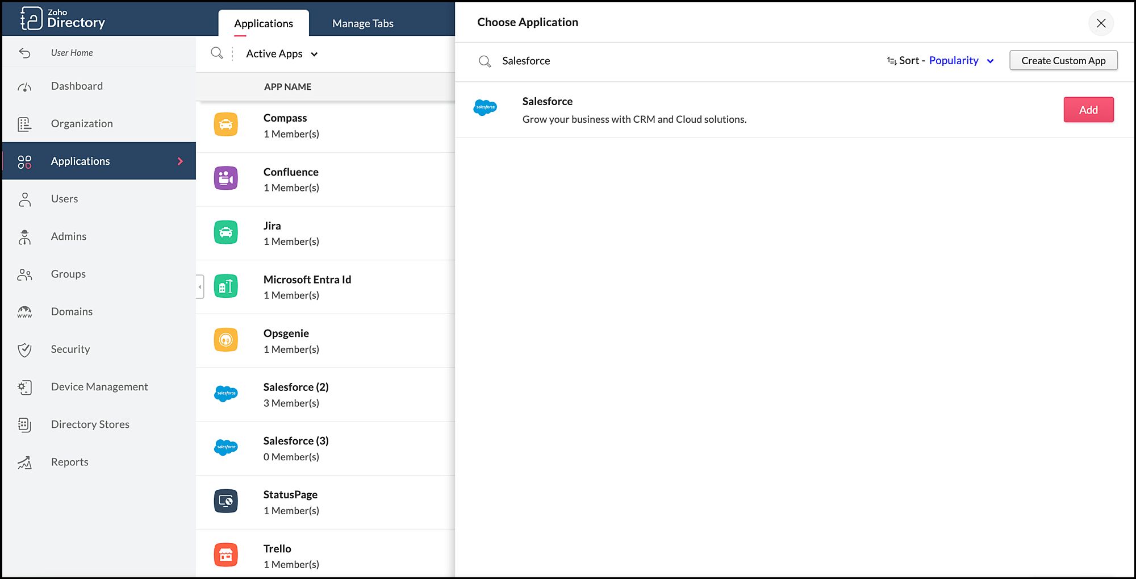Select the Applications tab
Screen dimensions: 1136x579
click(264, 23)
